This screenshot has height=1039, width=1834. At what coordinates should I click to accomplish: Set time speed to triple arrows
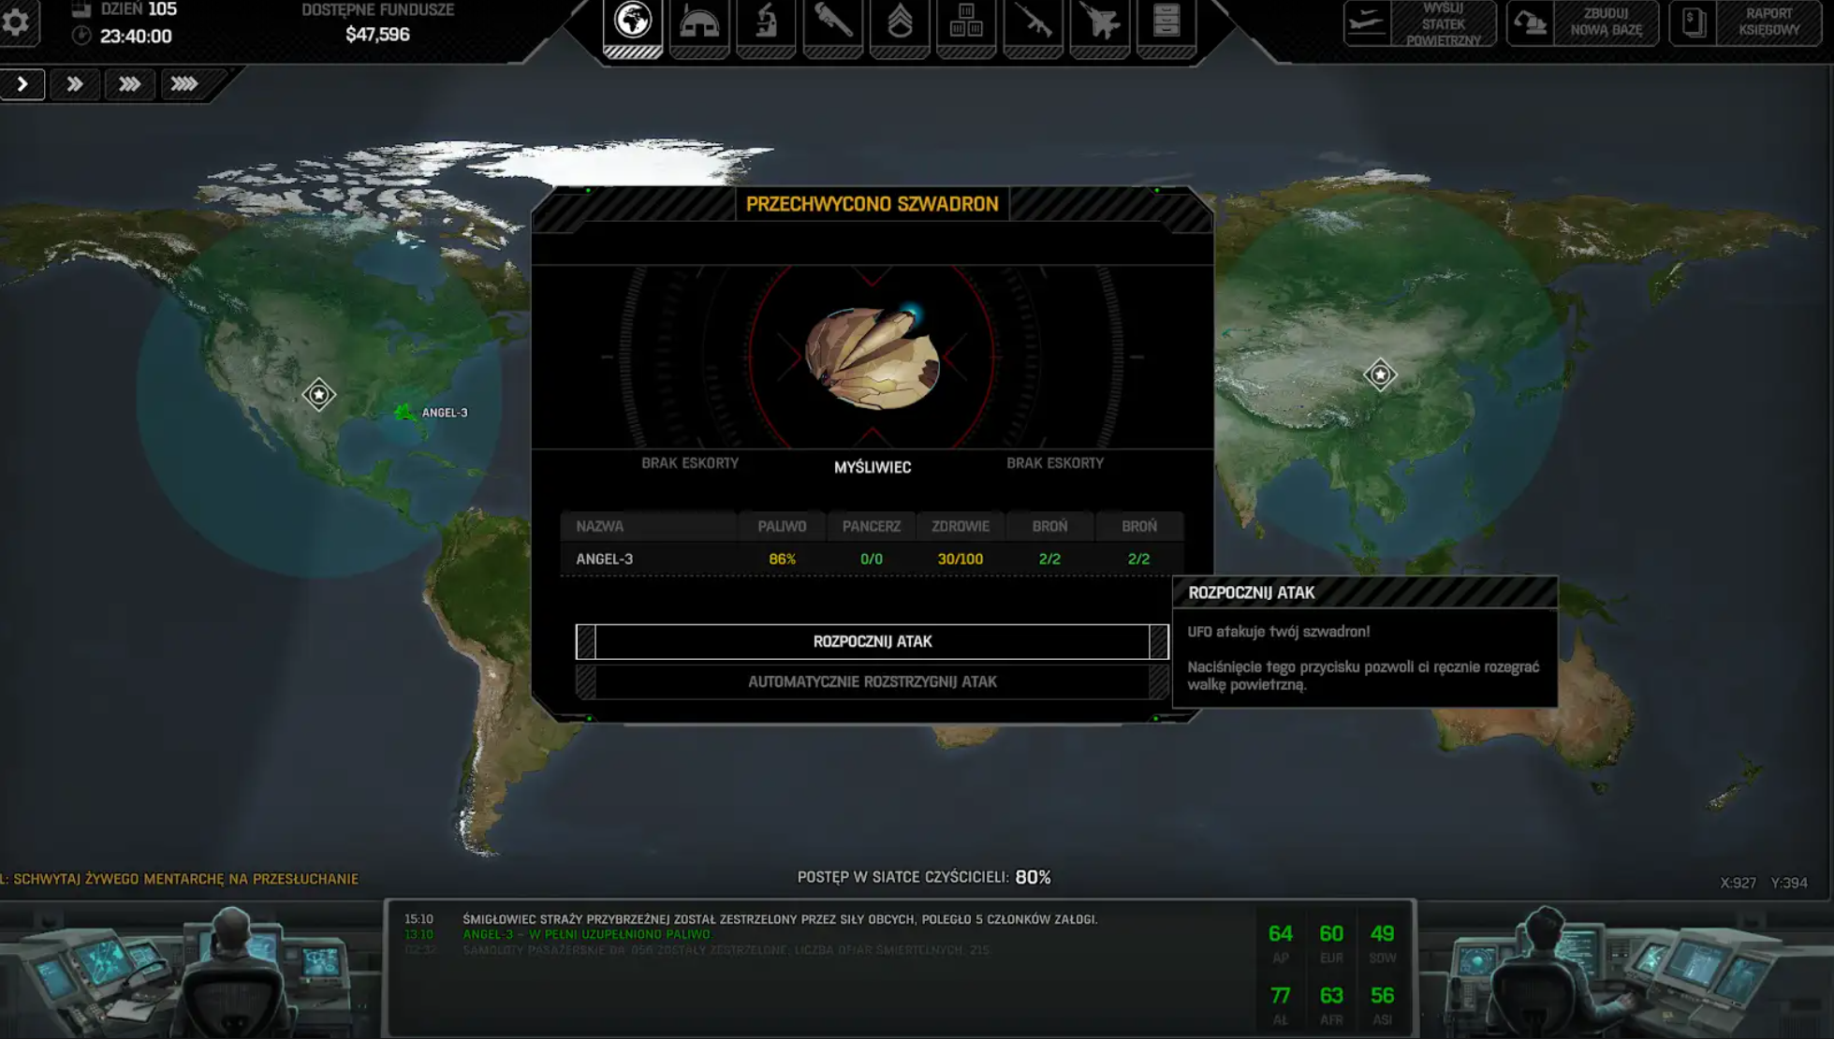(x=129, y=84)
